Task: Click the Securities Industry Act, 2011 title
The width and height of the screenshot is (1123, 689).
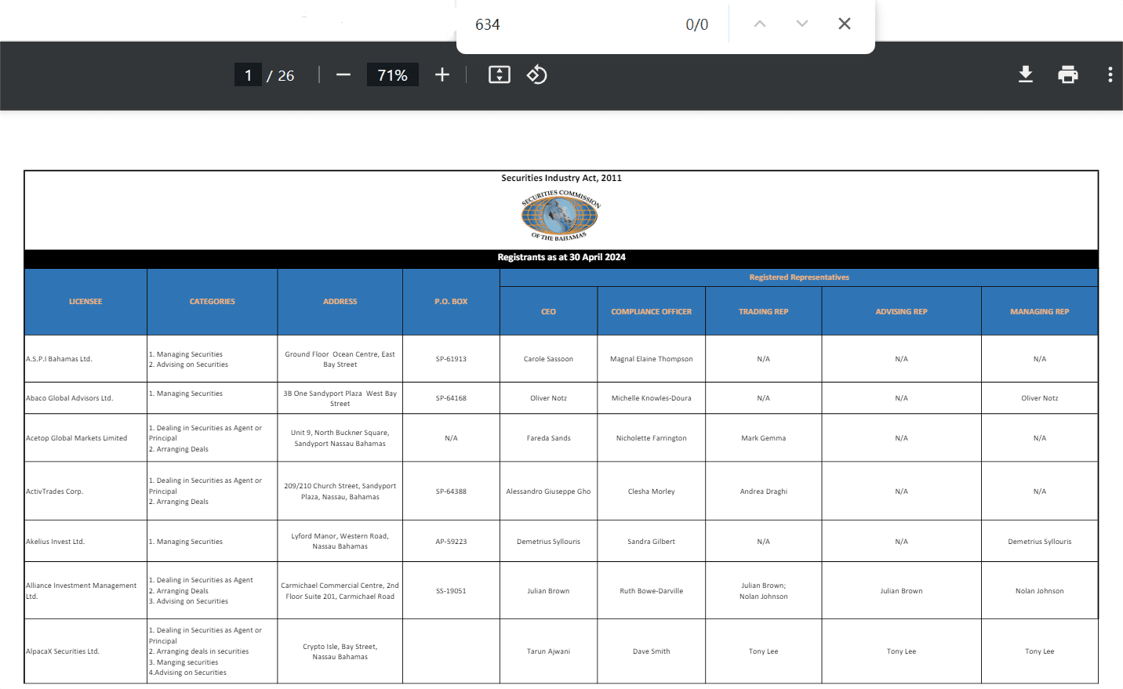Action: [561, 178]
